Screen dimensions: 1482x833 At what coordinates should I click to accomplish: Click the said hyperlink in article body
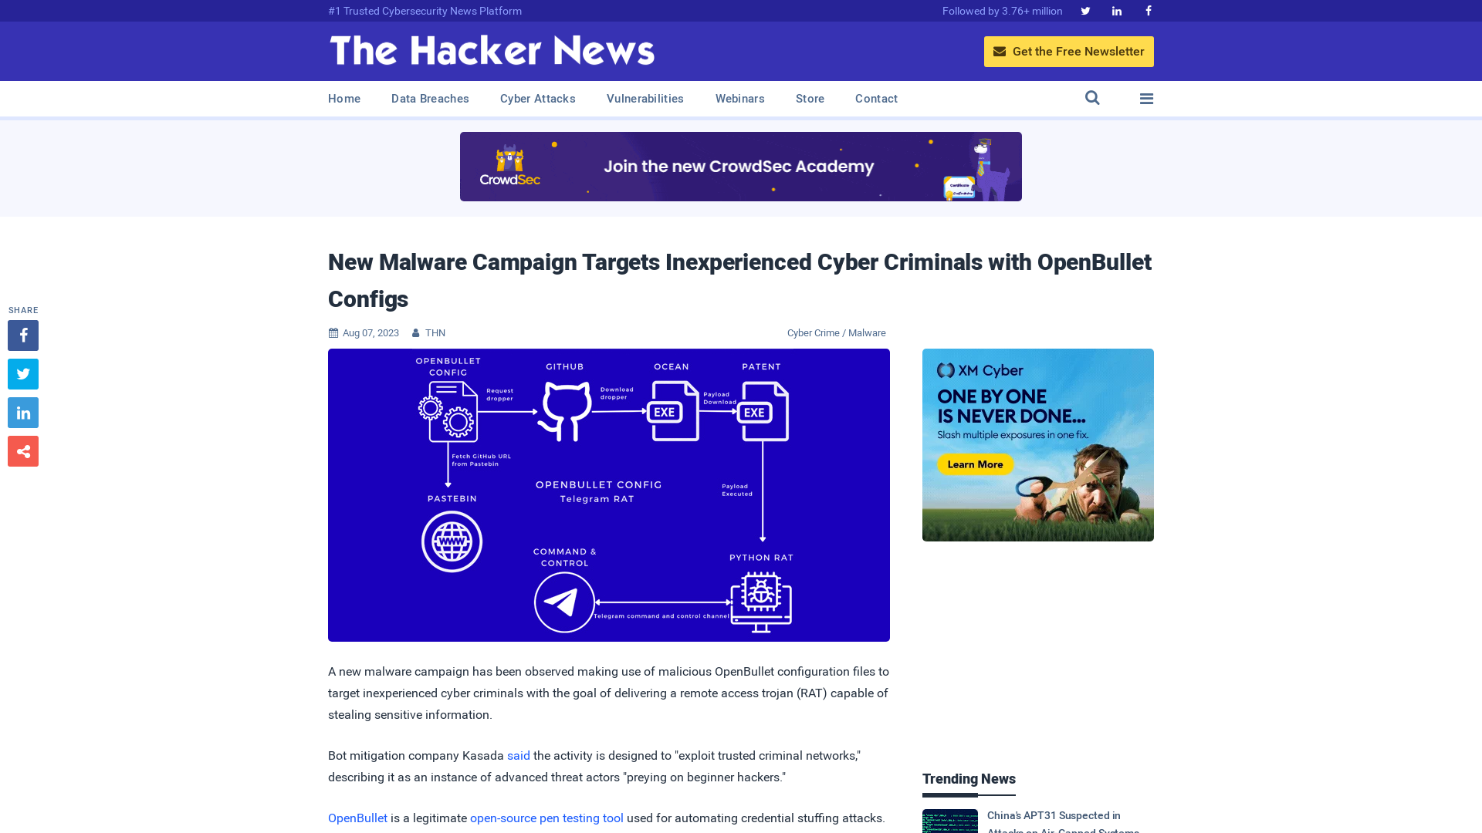click(x=518, y=754)
